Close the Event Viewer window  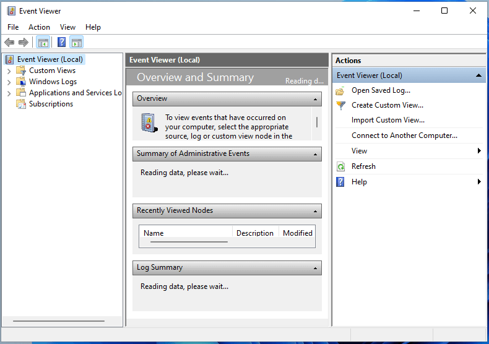[x=473, y=11]
